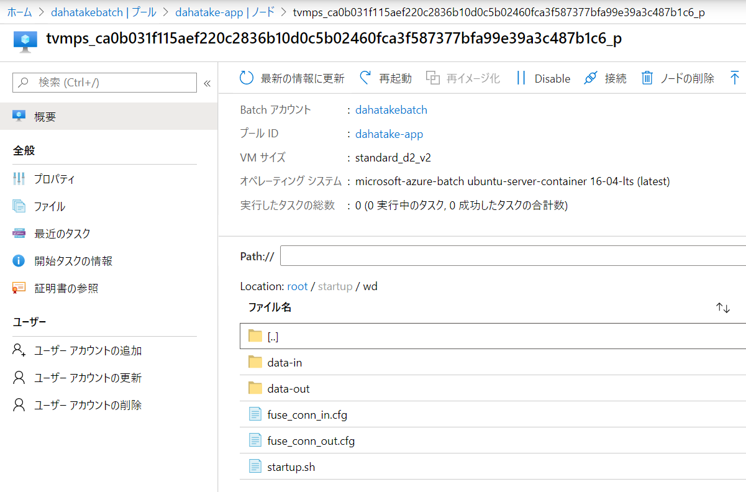Click the 開始タスクの情報 info icon
Image resolution: width=746 pixels, height=492 pixels.
tap(19, 261)
